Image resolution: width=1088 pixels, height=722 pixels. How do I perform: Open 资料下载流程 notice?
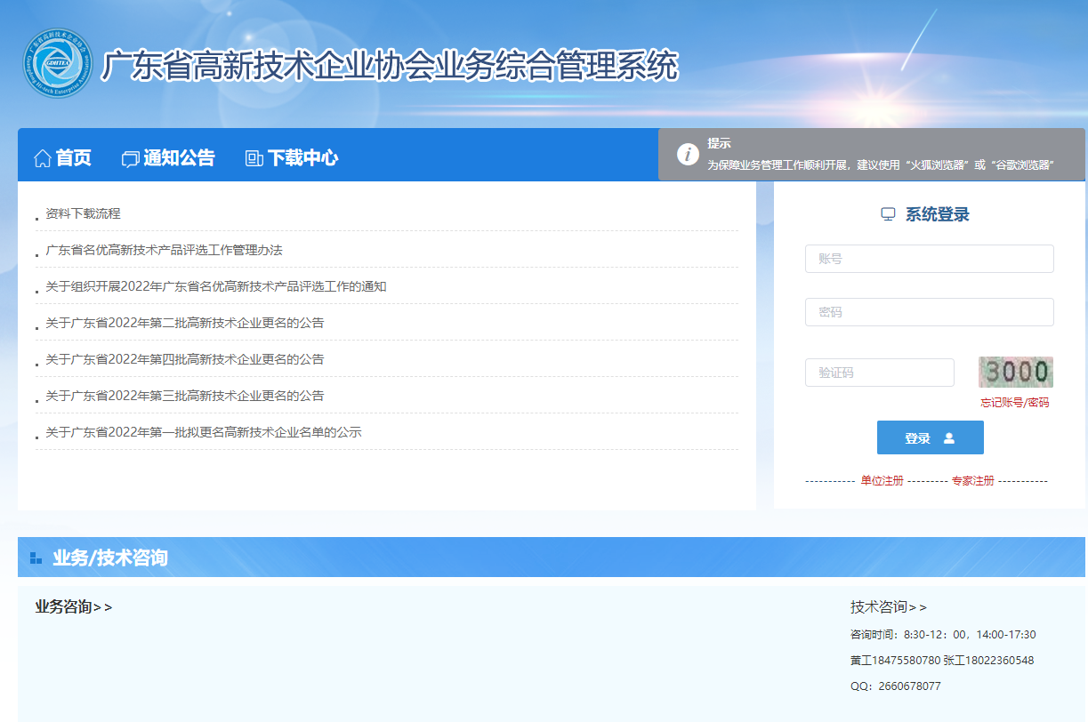coord(83,213)
